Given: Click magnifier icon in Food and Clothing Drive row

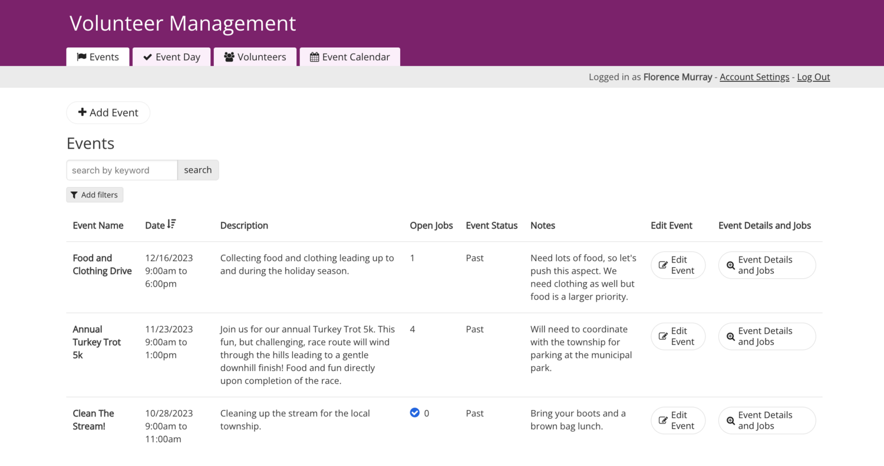Looking at the screenshot, I should 731,265.
